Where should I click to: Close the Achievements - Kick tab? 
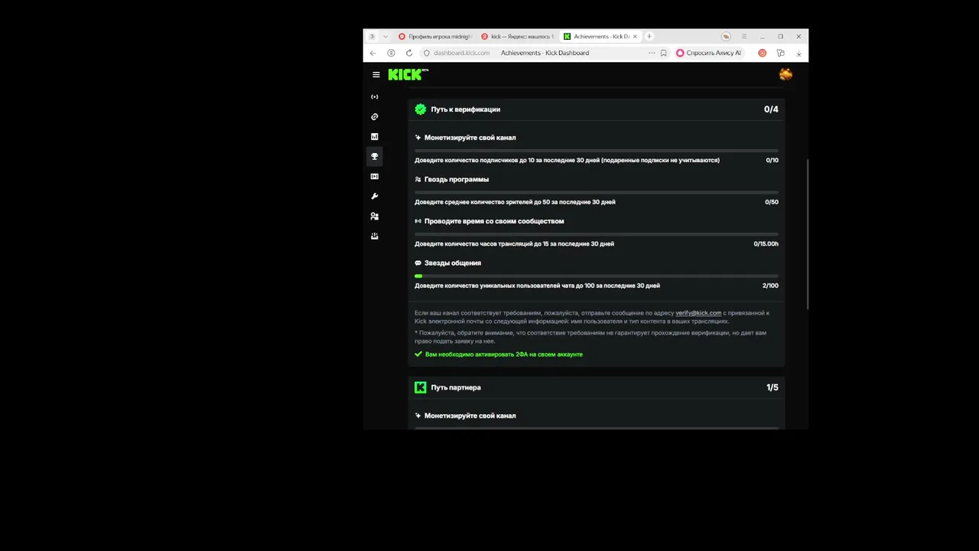click(x=634, y=36)
